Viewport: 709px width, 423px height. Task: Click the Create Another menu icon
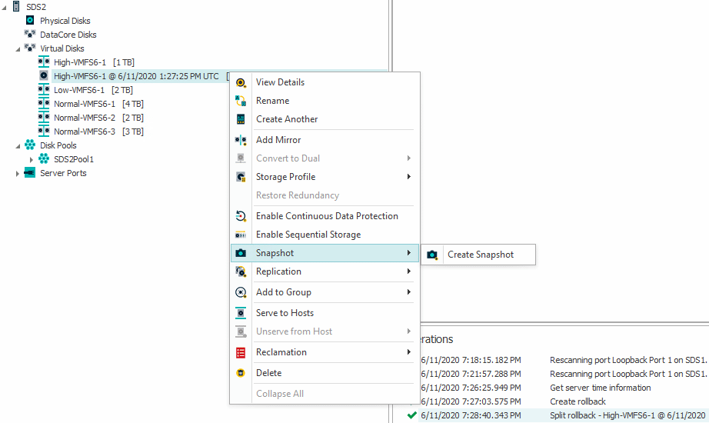click(x=241, y=119)
